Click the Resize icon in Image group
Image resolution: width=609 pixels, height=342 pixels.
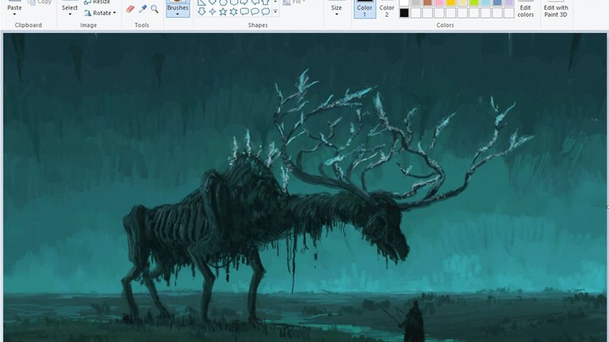pos(88,2)
